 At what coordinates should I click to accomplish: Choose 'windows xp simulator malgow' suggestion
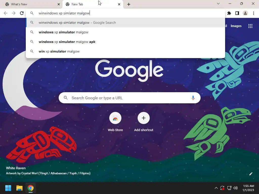click(125, 32)
